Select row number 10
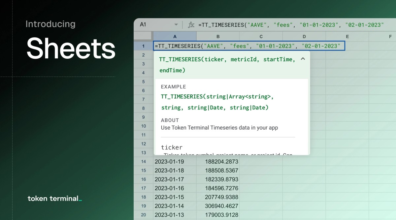The image size is (396, 220). pos(143,126)
